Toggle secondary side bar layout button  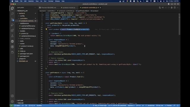175,4
